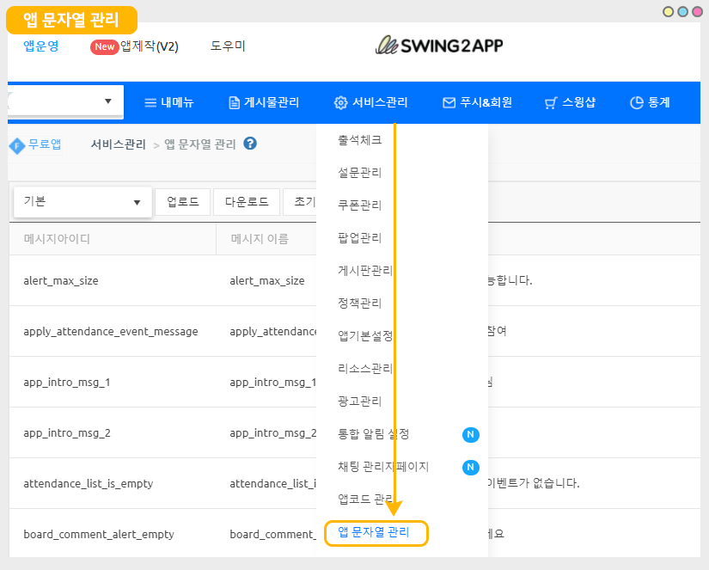Click the help question mark icon
Viewport: 709px width, 570px height.
click(x=250, y=144)
